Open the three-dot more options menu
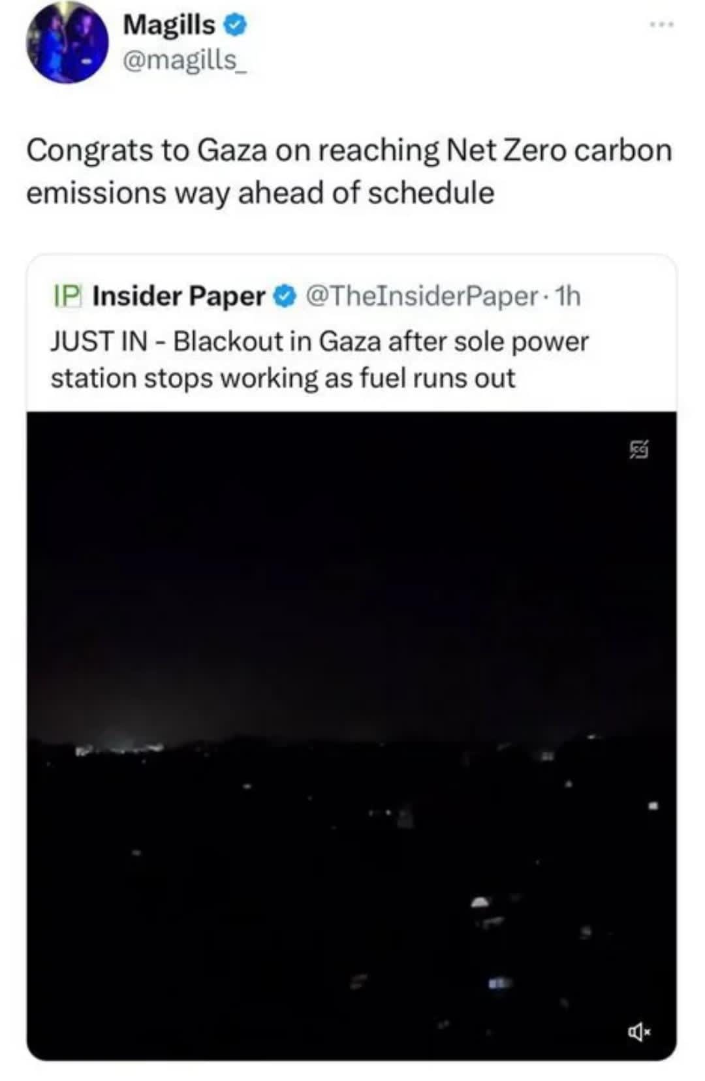This screenshot has width=705, height=1081. coord(661,25)
